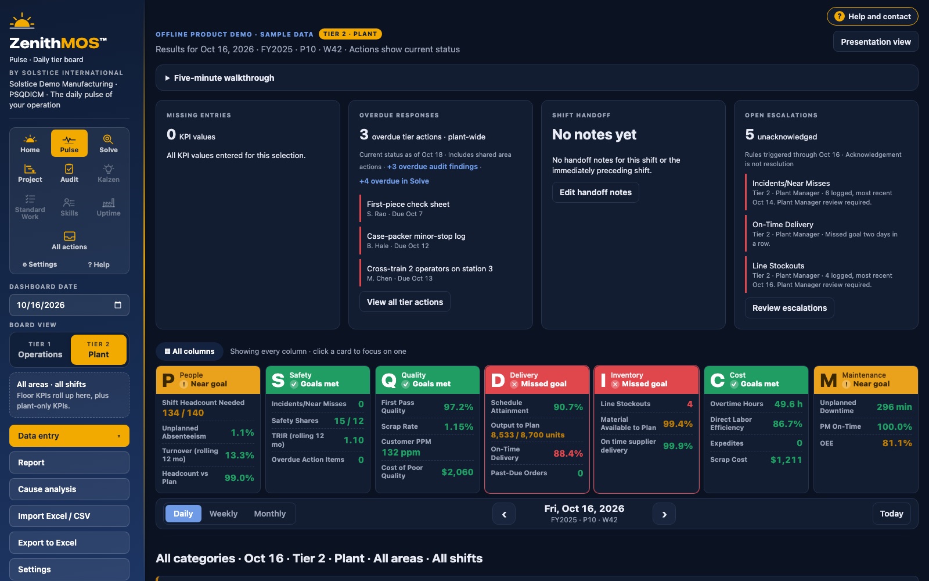Viewport: 929px width, 581px height.
Task: Select the Monthly period toggle
Action: (x=270, y=514)
